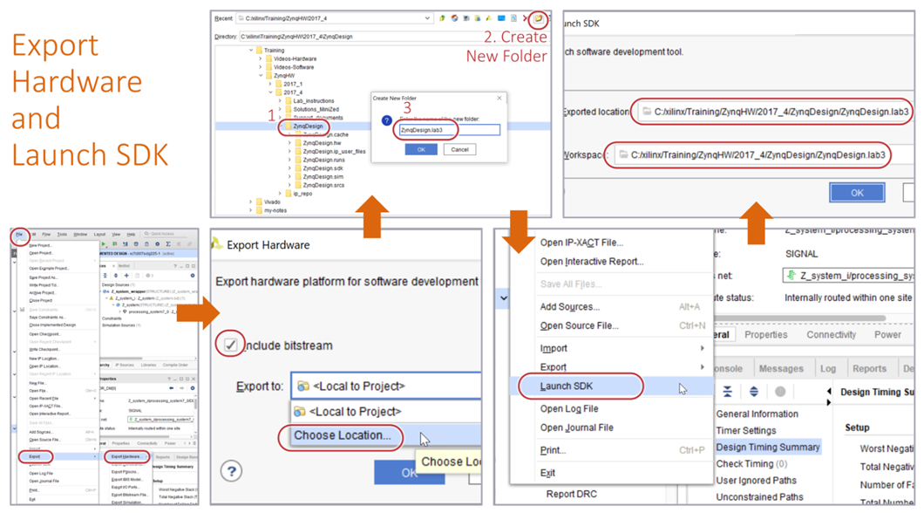Choose Export Hardware... in small Export submenu

[126, 456]
